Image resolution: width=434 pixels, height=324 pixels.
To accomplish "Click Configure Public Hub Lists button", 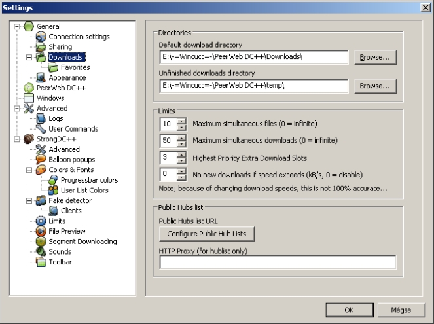I will point(206,234).
